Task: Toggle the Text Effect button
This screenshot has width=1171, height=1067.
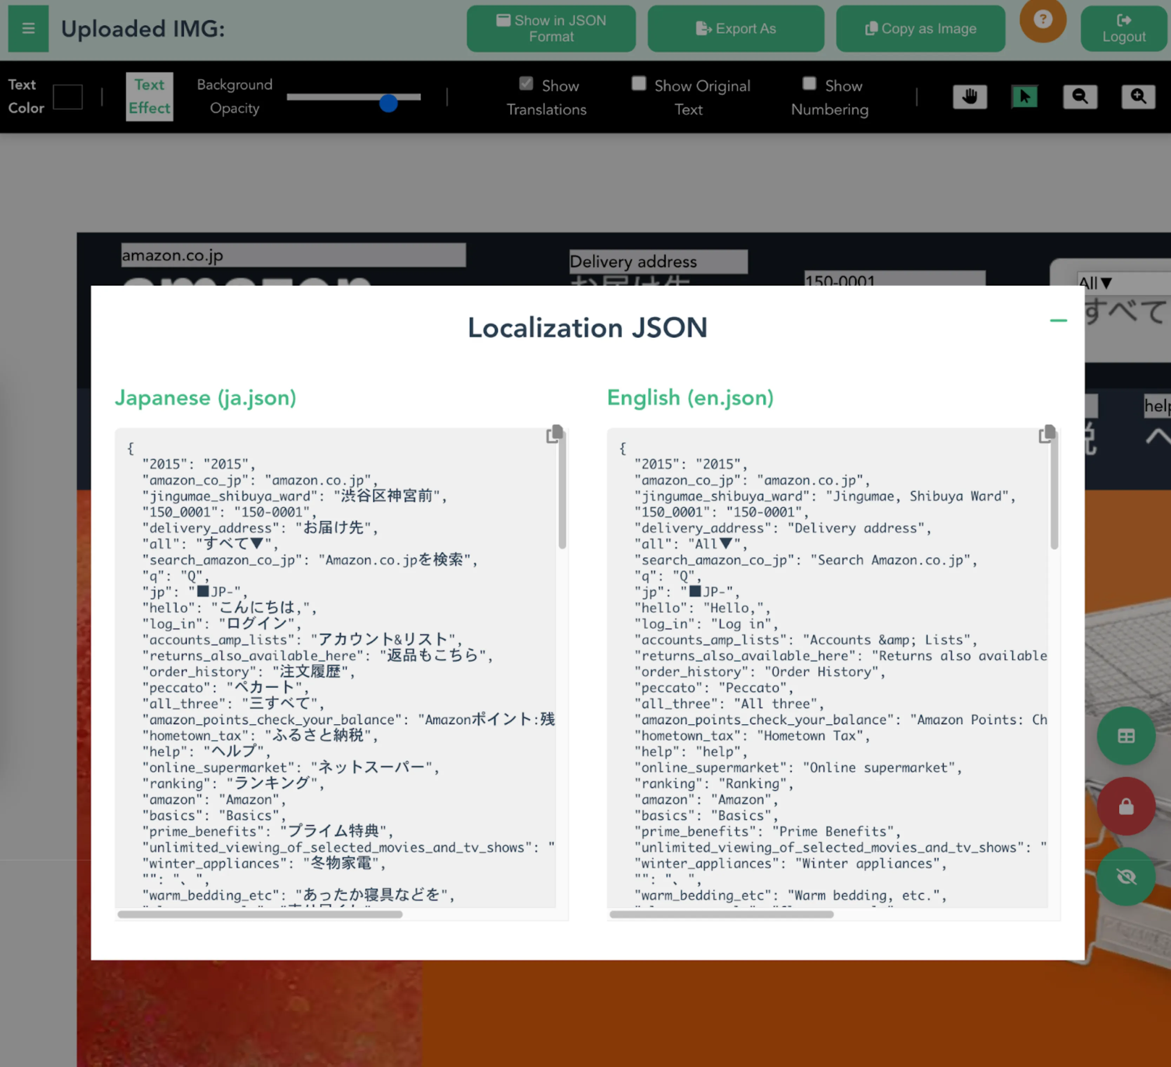Action: pos(149,97)
